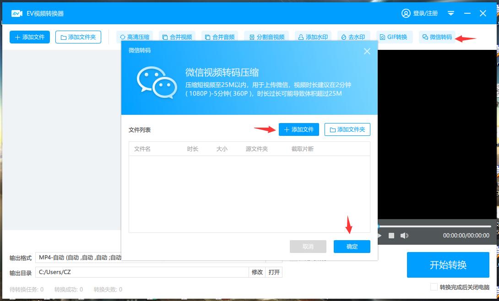This screenshot has width=499, height=301.
Task: Click the 截取片断 column header
Action: click(302, 149)
